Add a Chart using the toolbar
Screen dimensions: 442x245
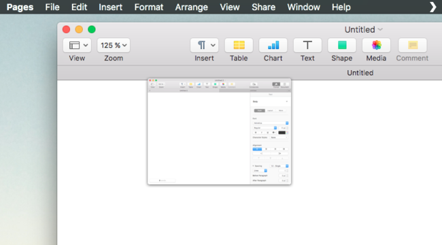coord(273,45)
